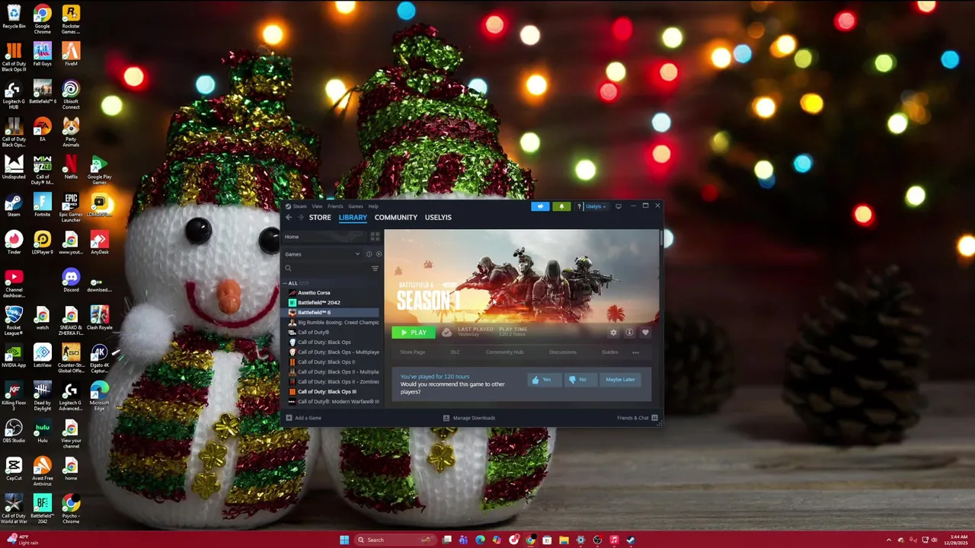Choose Maybe Later on recommendation prompt
Screen dimensions: 975x548
point(620,380)
